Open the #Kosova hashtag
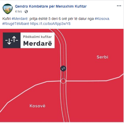This screenshot has width=124, height=123. click(x=102, y=19)
